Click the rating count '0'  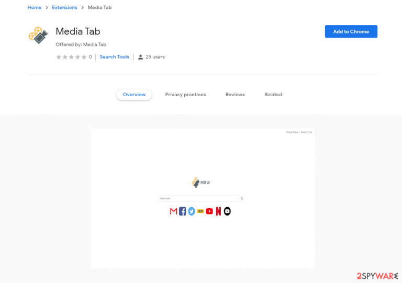click(x=90, y=57)
